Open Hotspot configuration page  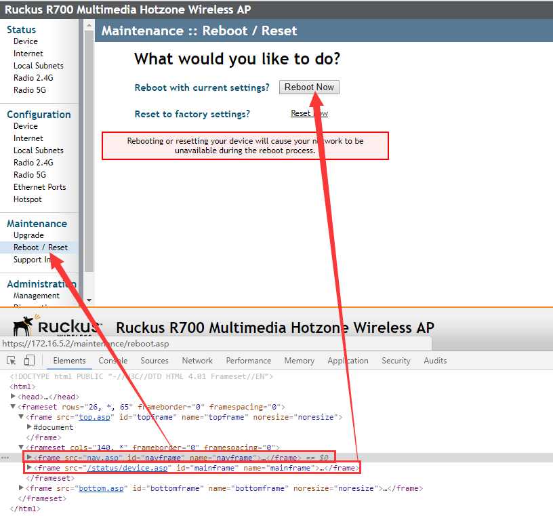pyautogui.click(x=28, y=199)
